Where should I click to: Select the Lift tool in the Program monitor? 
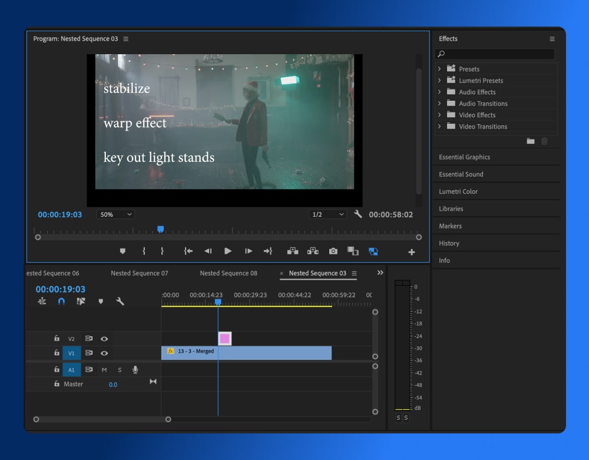click(293, 251)
